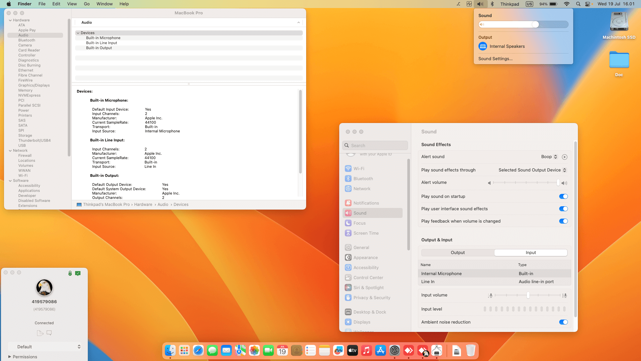Play the Boop alert sound preview
This screenshot has width=641, height=361.
click(x=565, y=157)
